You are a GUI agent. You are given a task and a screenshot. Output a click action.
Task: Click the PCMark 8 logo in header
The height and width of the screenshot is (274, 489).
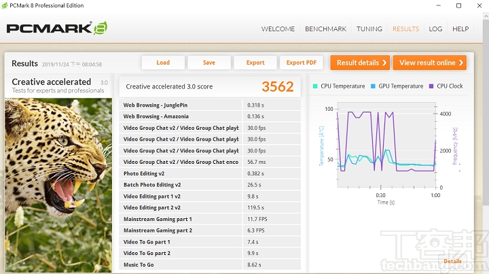point(57,29)
